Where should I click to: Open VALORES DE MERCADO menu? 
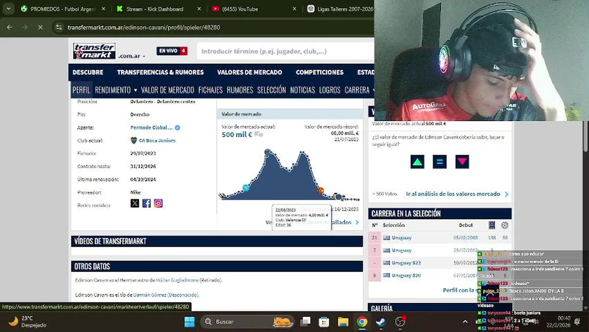[250, 72]
